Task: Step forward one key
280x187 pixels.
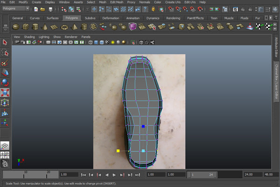Action: coord(122,175)
